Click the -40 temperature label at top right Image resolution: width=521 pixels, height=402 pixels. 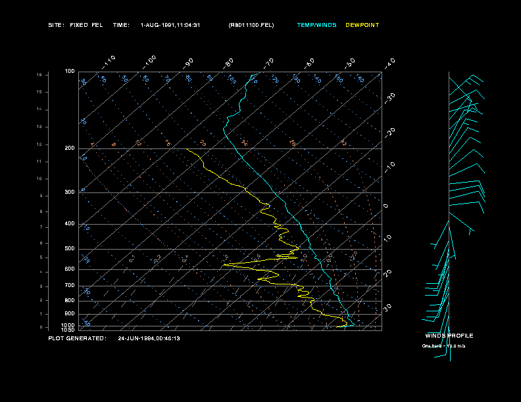tap(390, 64)
